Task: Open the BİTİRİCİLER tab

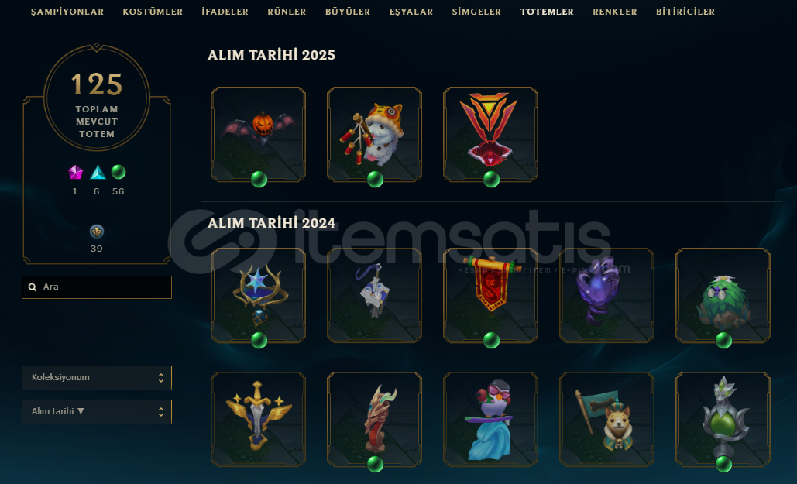Action: (x=685, y=11)
